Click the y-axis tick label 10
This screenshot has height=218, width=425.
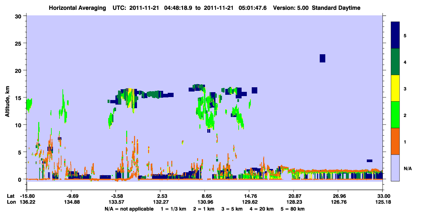tap(19, 125)
